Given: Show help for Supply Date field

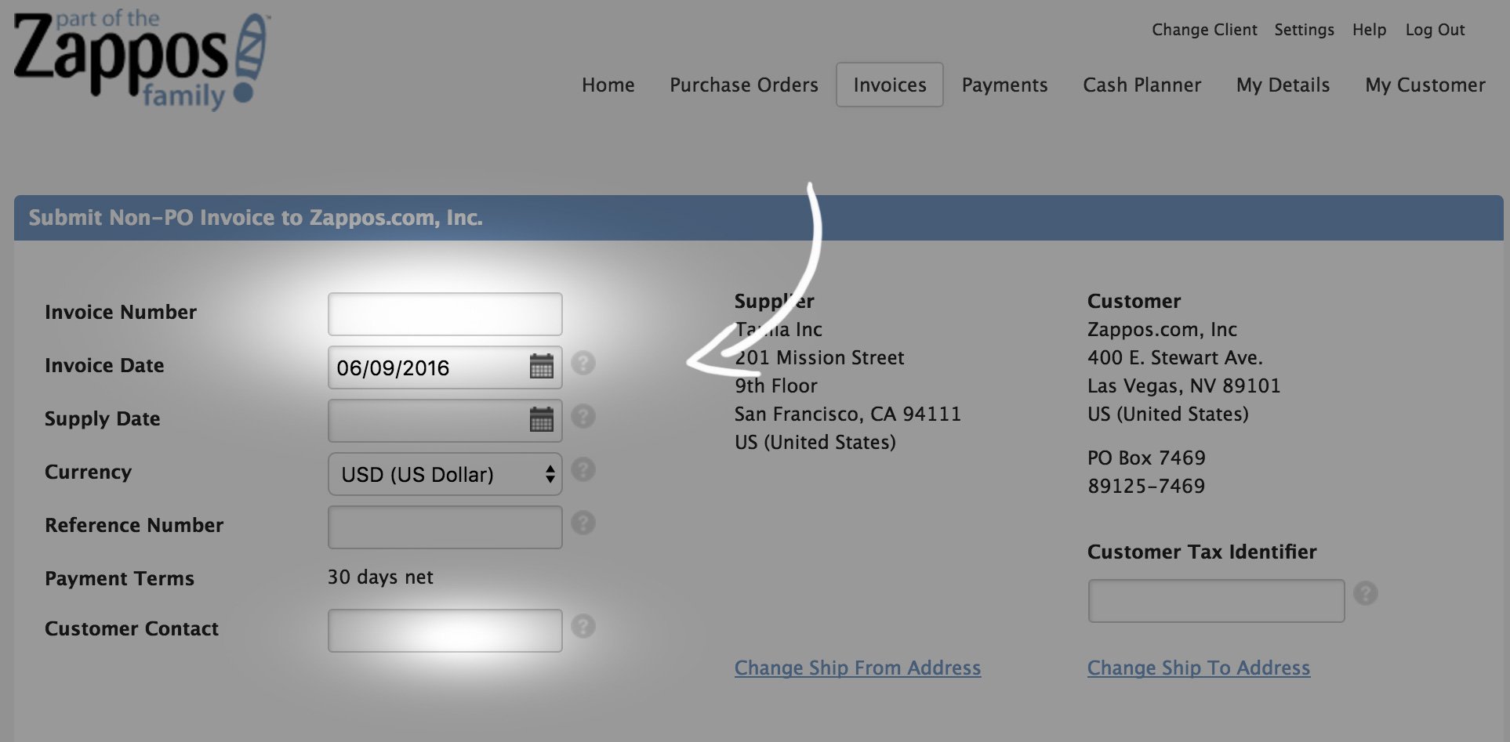Looking at the screenshot, I should (583, 416).
